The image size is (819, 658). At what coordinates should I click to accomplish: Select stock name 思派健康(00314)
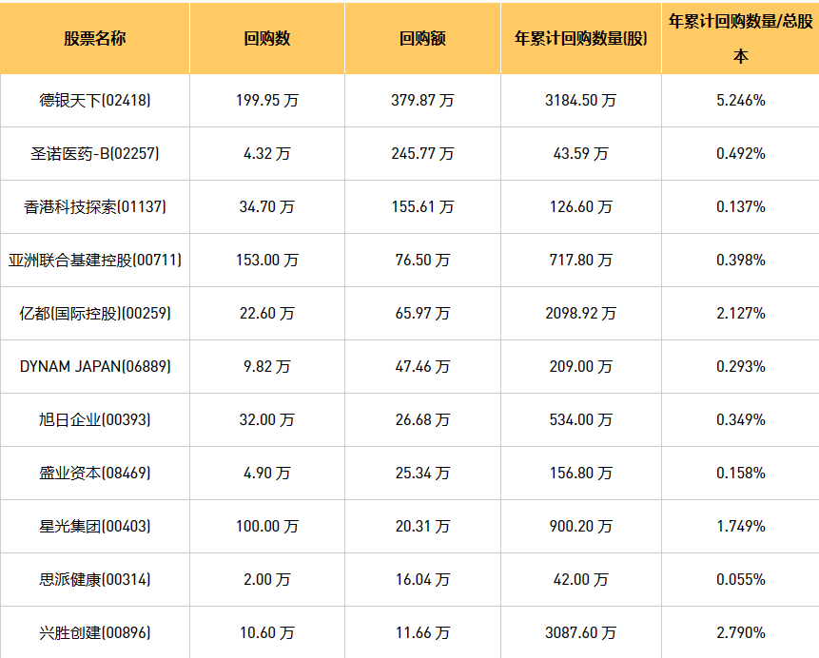click(x=94, y=580)
